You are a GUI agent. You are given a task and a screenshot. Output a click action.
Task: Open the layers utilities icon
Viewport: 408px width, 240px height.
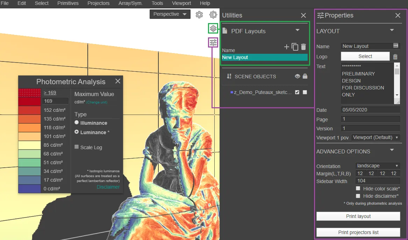pos(213,28)
